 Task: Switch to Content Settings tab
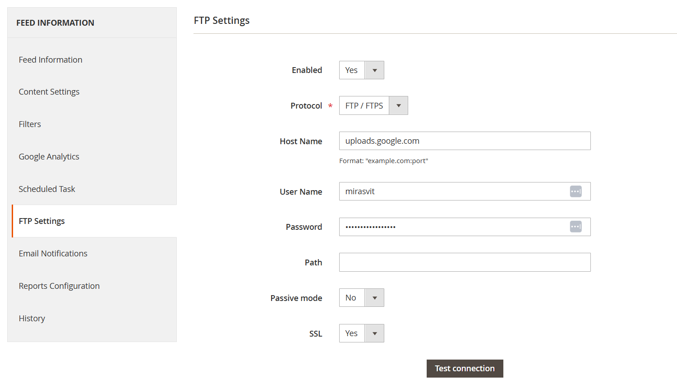pyautogui.click(x=49, y=92)
